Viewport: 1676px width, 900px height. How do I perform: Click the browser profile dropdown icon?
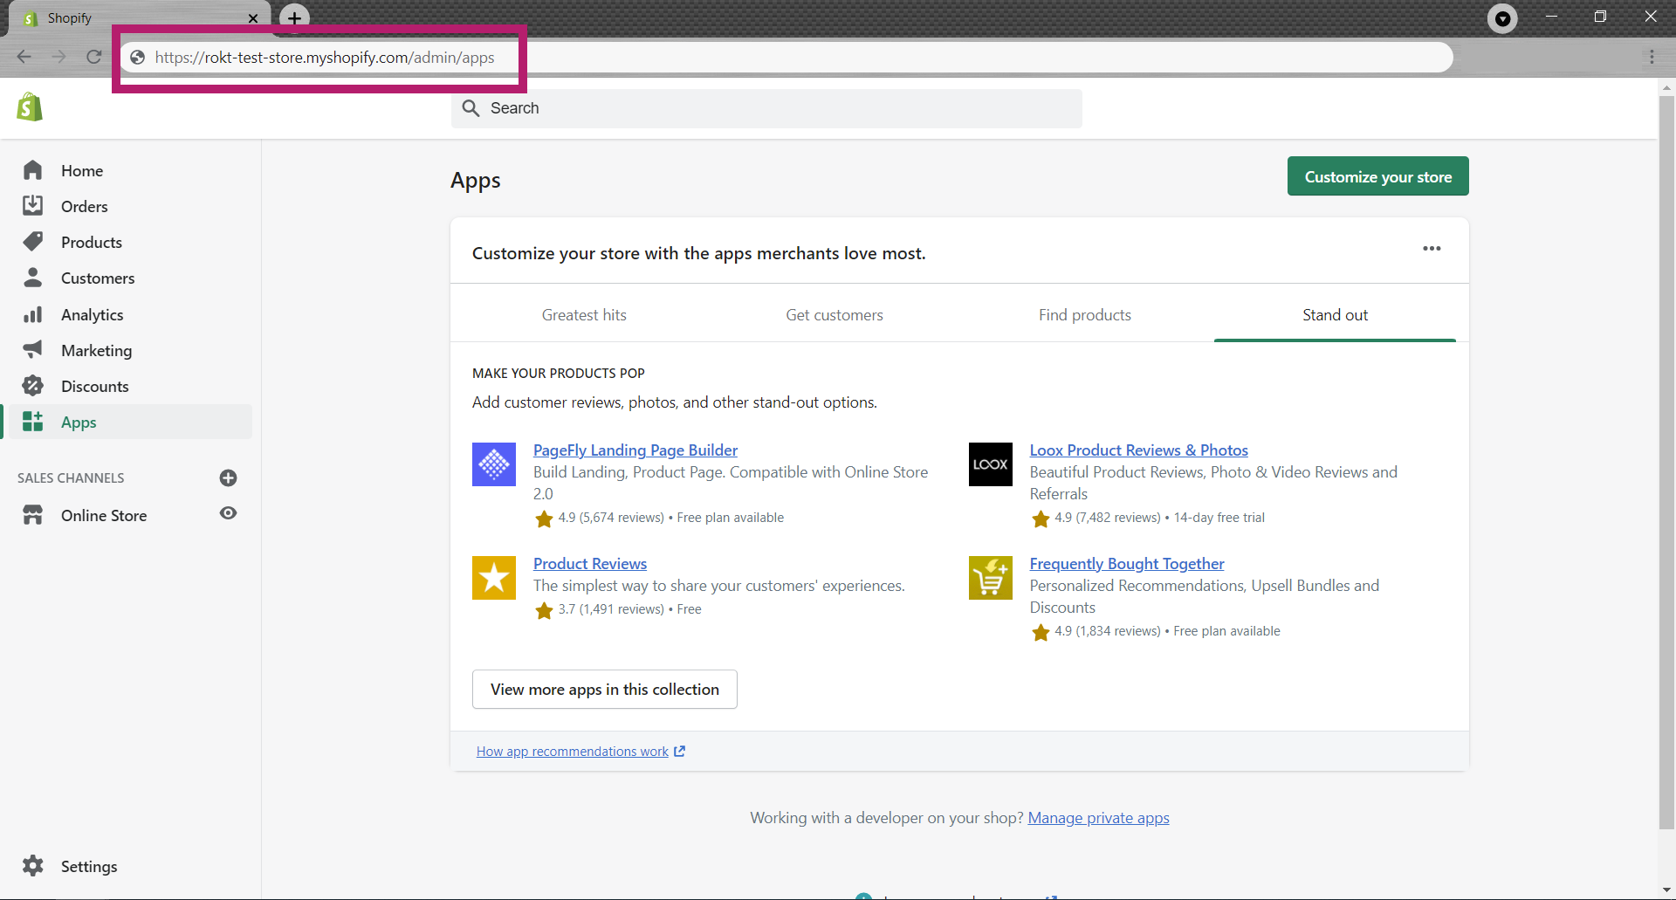pyautogui.click(x=1502, y=18)
